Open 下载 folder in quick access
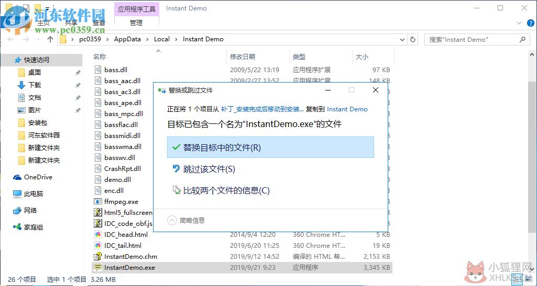Image resolution: width=537 pixels, height=286 pixels. [35, 85]
